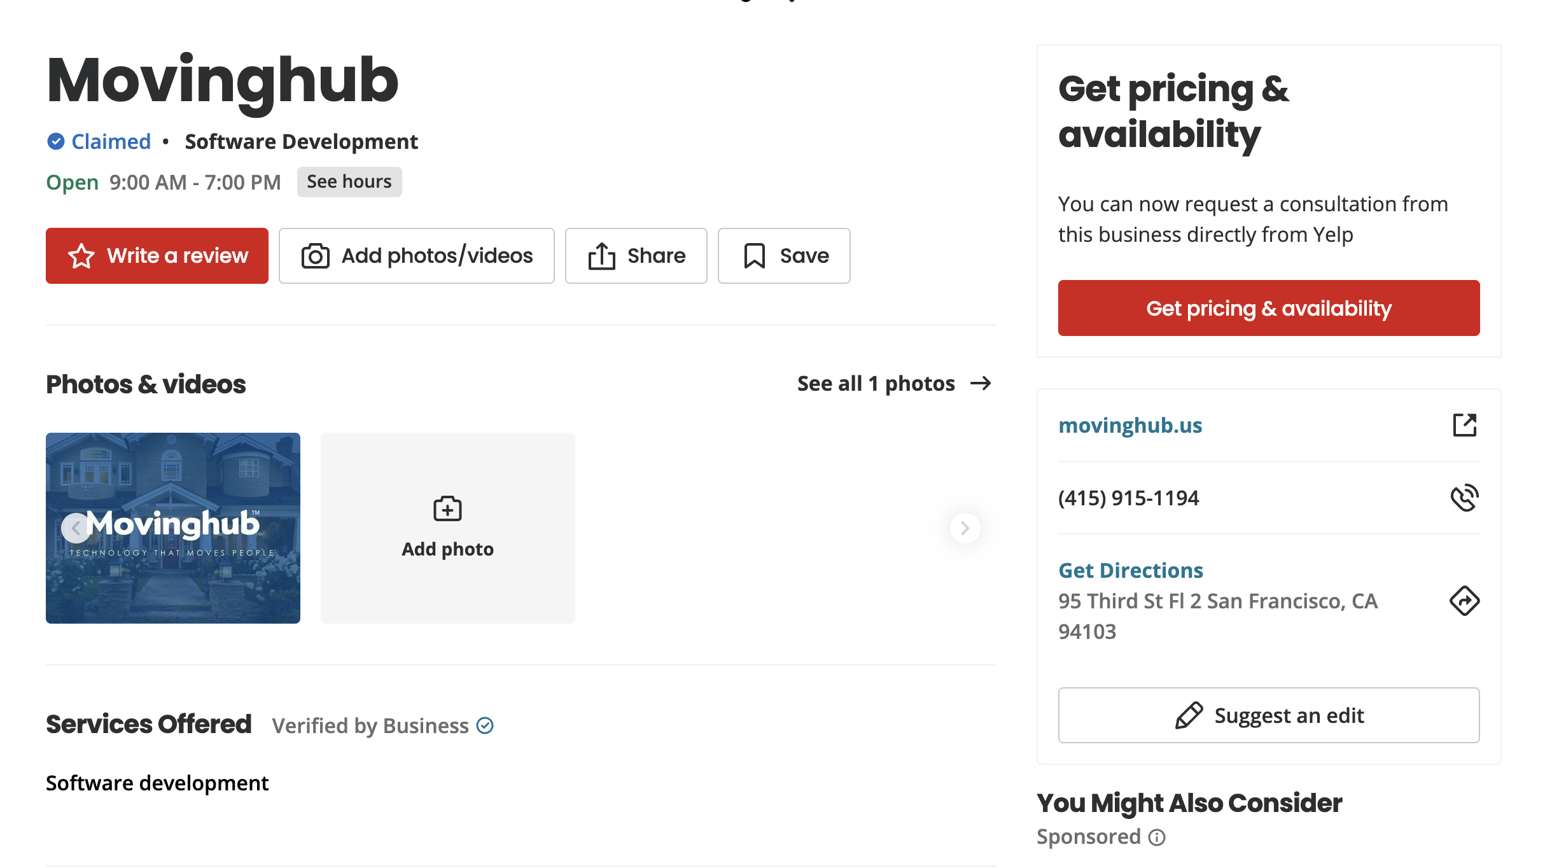Screen dimensions: 1545x868
Task: Click the Verified by Business check icon
Action: pos(485,725)
